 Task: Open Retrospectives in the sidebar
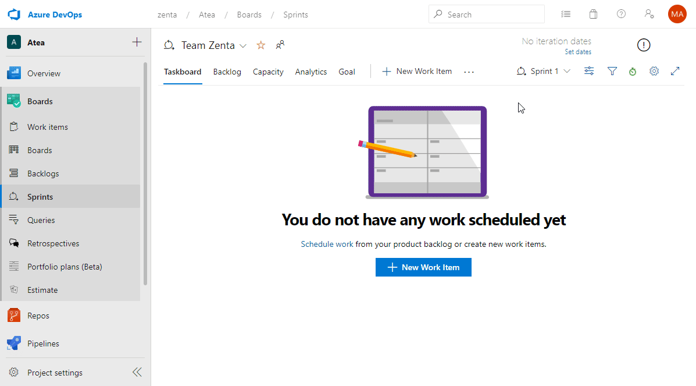click(x=53, y=243)
